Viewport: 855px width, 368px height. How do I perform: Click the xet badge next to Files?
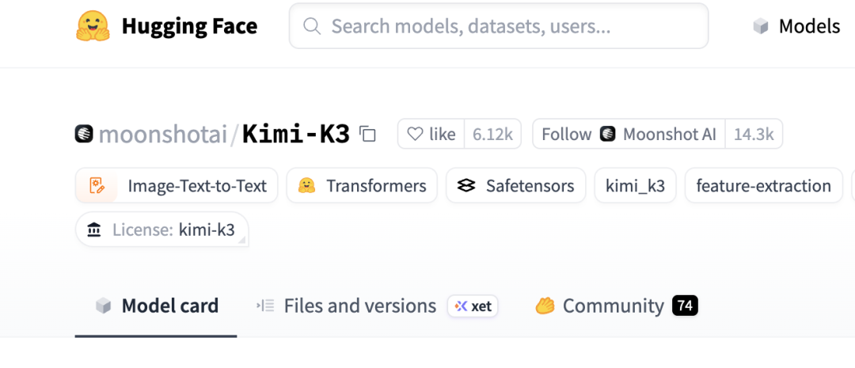click(x=473, y=305)
